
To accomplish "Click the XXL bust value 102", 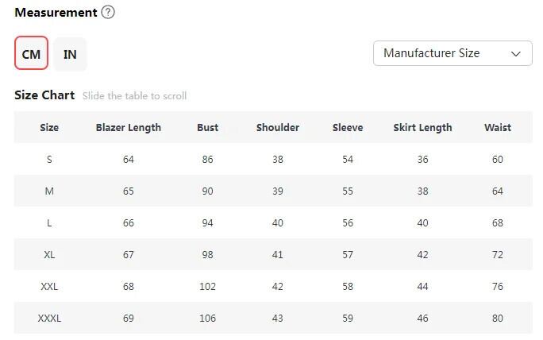I will (x=207, y=287).
